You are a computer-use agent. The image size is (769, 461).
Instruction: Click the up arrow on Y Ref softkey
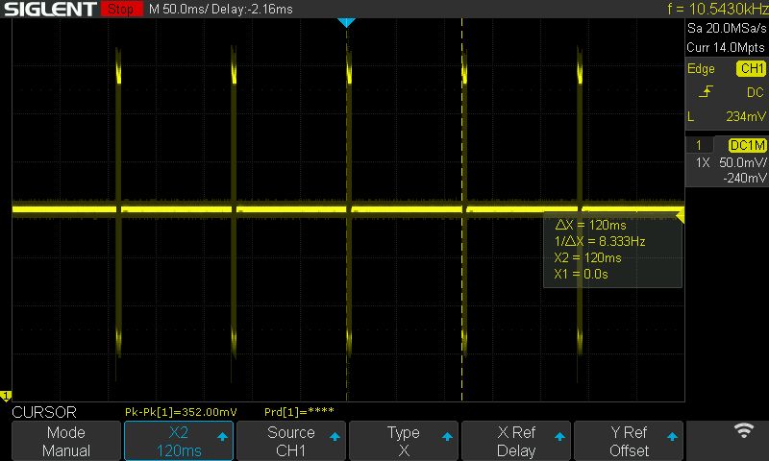click(672, 436)
